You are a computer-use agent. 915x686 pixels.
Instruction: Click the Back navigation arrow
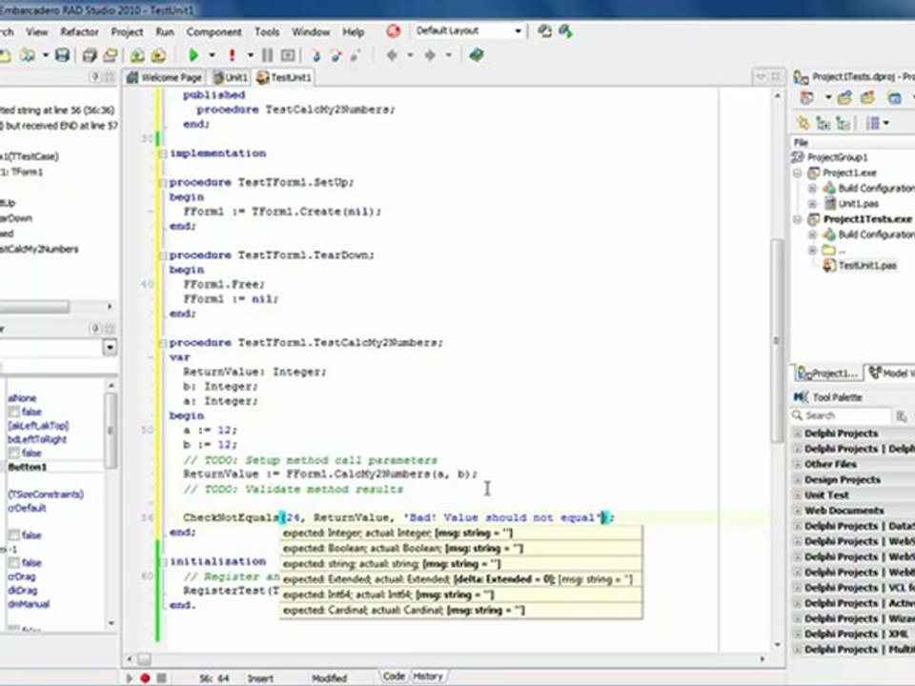coord(392,55)
